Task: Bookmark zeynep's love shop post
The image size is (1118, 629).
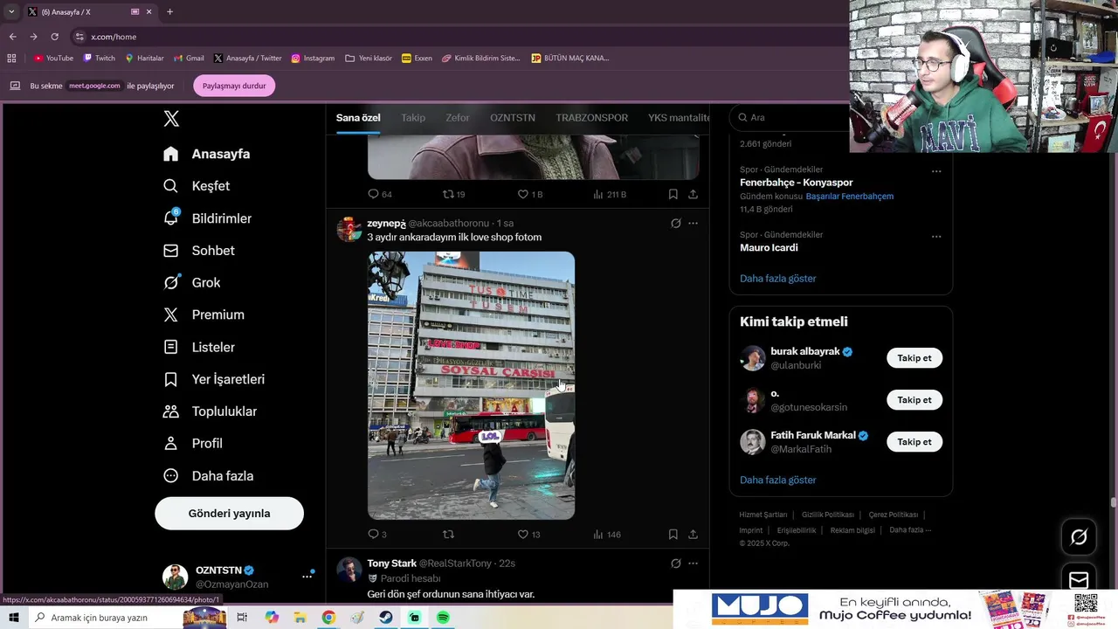Action: [x=673, y=534]
